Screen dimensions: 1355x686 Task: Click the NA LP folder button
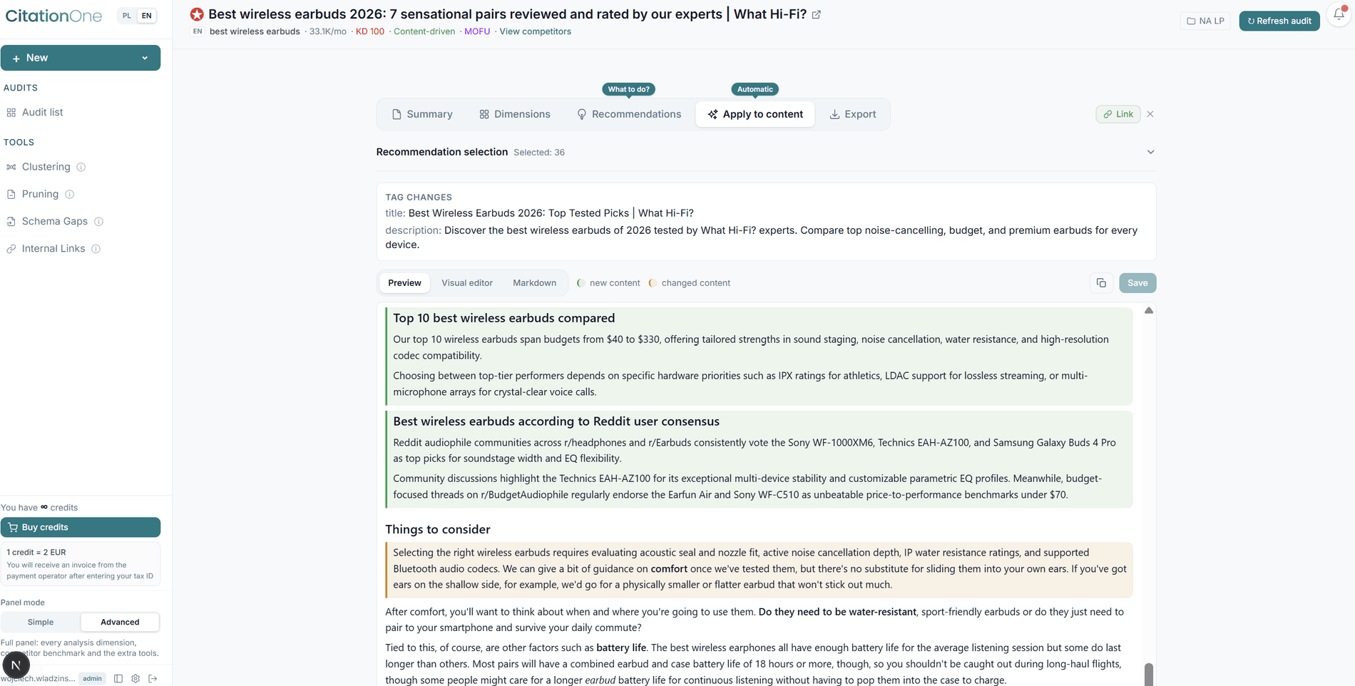[x=1205, y=21]
